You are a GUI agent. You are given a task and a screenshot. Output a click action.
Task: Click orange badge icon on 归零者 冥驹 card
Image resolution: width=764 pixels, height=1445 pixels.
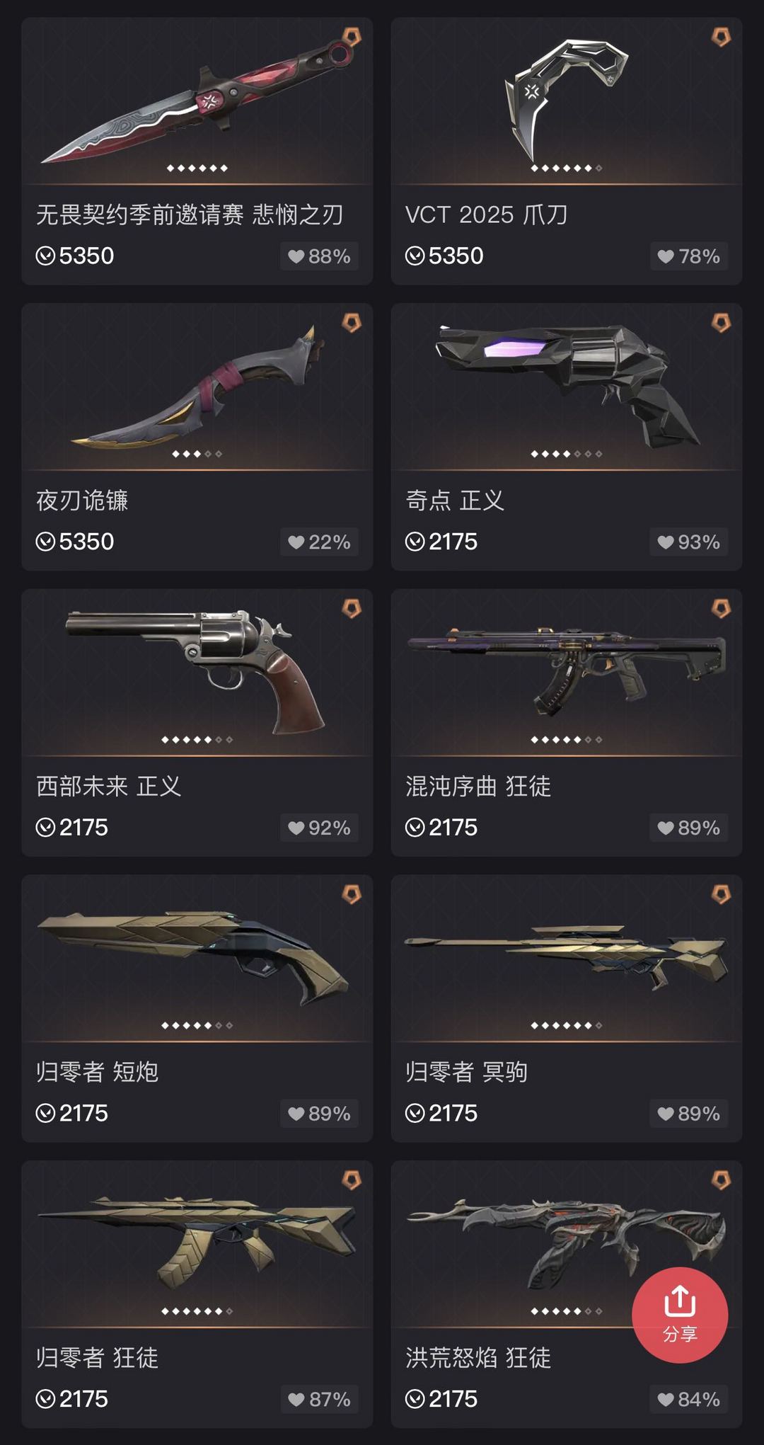click(x=721, y=894)
